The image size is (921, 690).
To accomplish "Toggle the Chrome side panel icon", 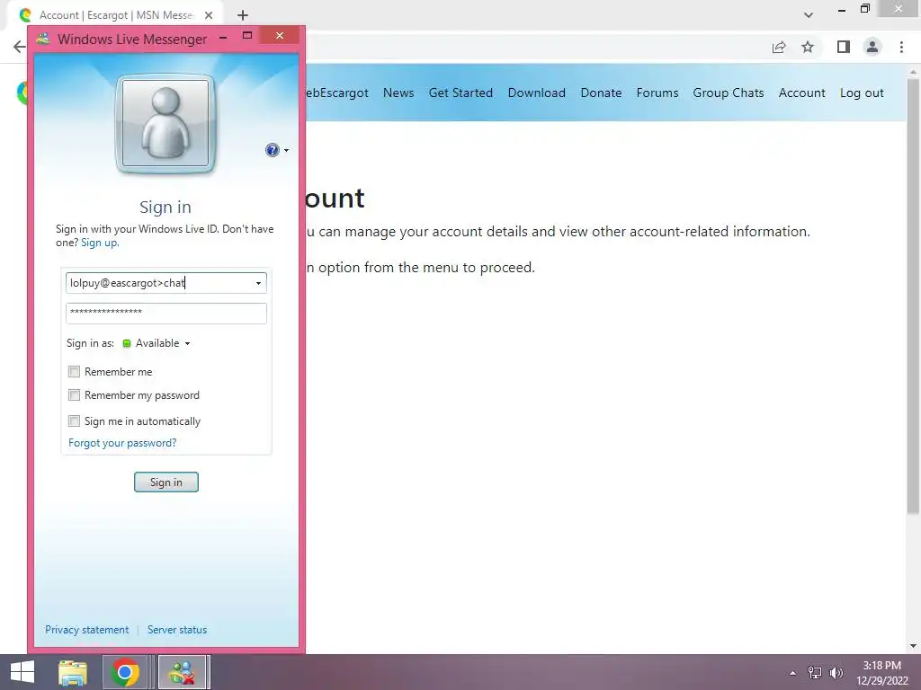I will pos(844,47).
